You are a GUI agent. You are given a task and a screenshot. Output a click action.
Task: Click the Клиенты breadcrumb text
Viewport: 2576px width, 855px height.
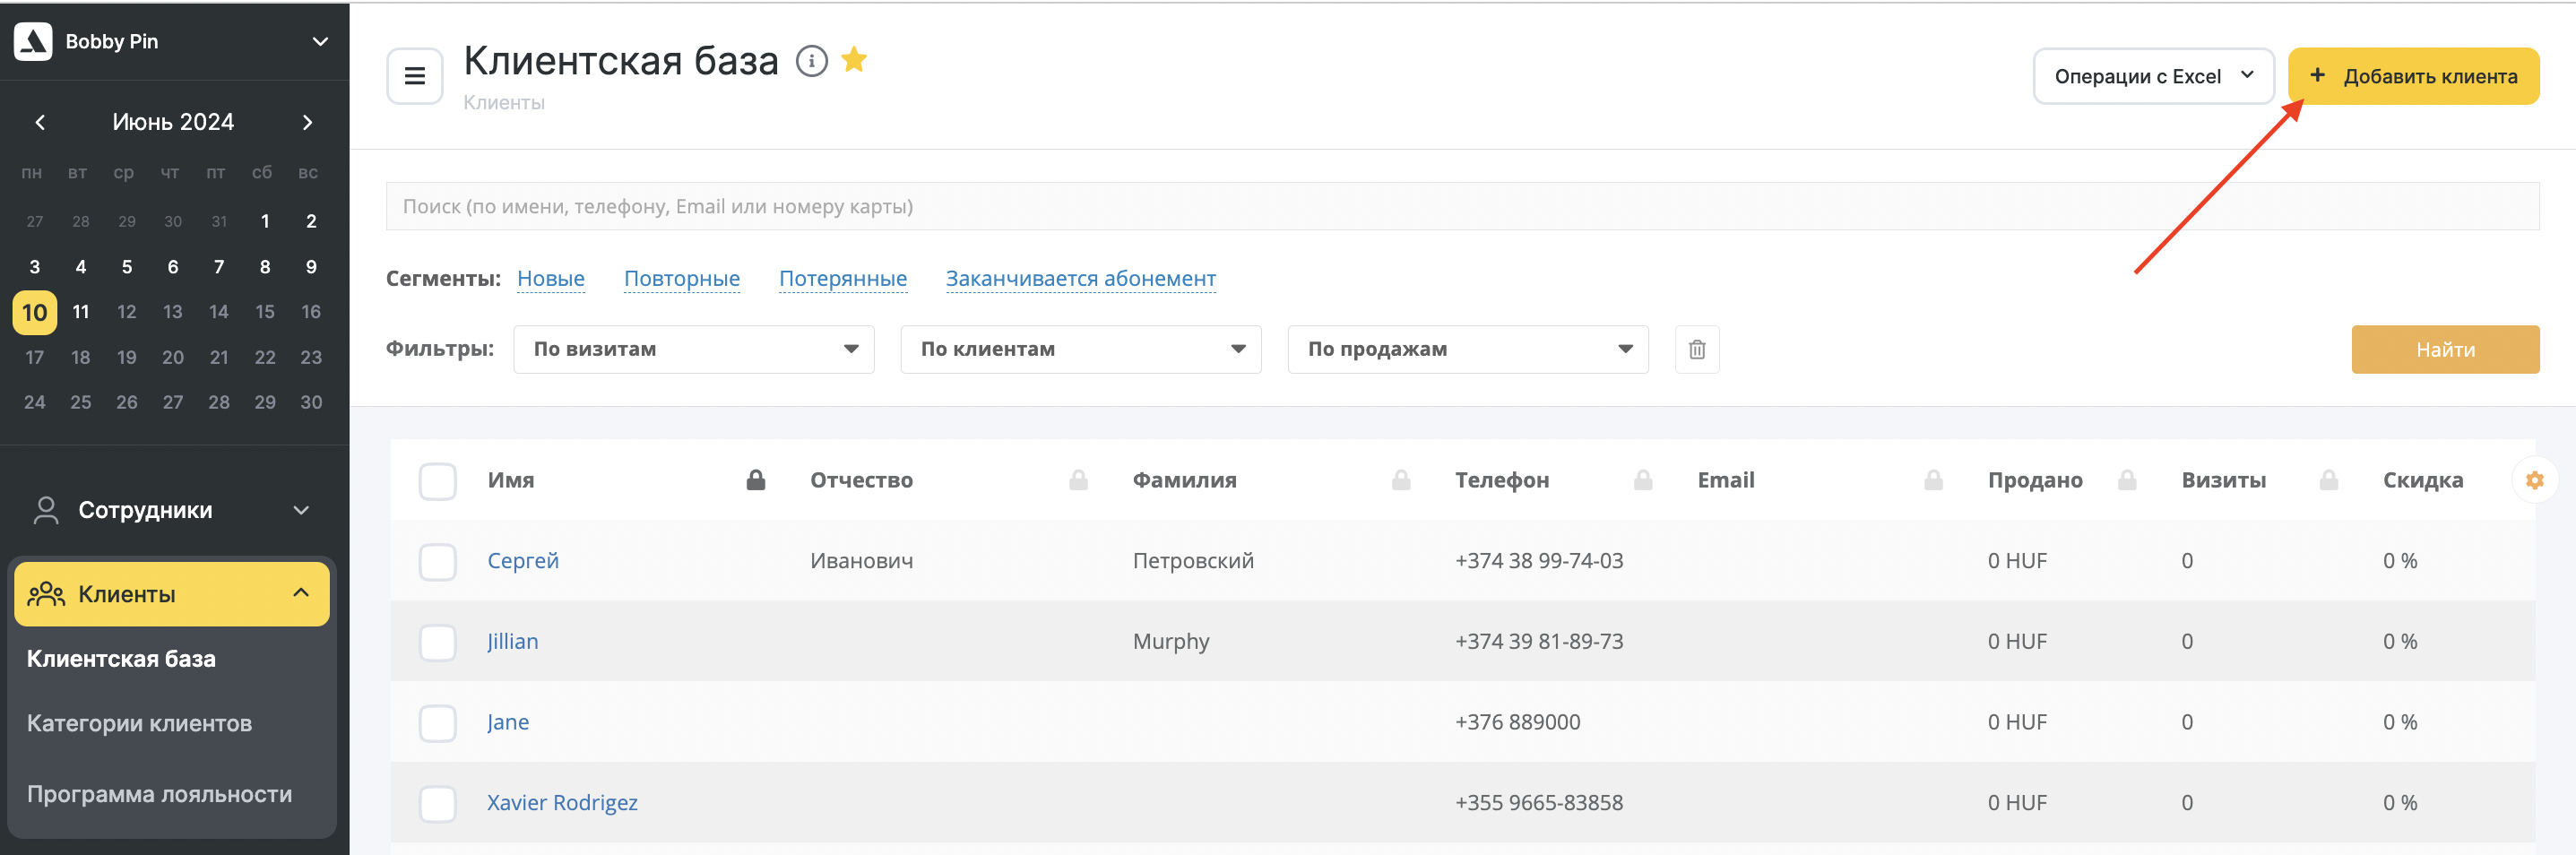(x=503, y=103)
